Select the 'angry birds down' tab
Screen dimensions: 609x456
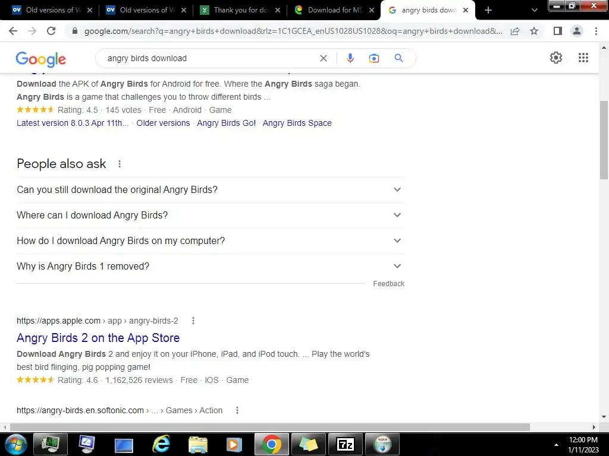(x=427, y=10)
